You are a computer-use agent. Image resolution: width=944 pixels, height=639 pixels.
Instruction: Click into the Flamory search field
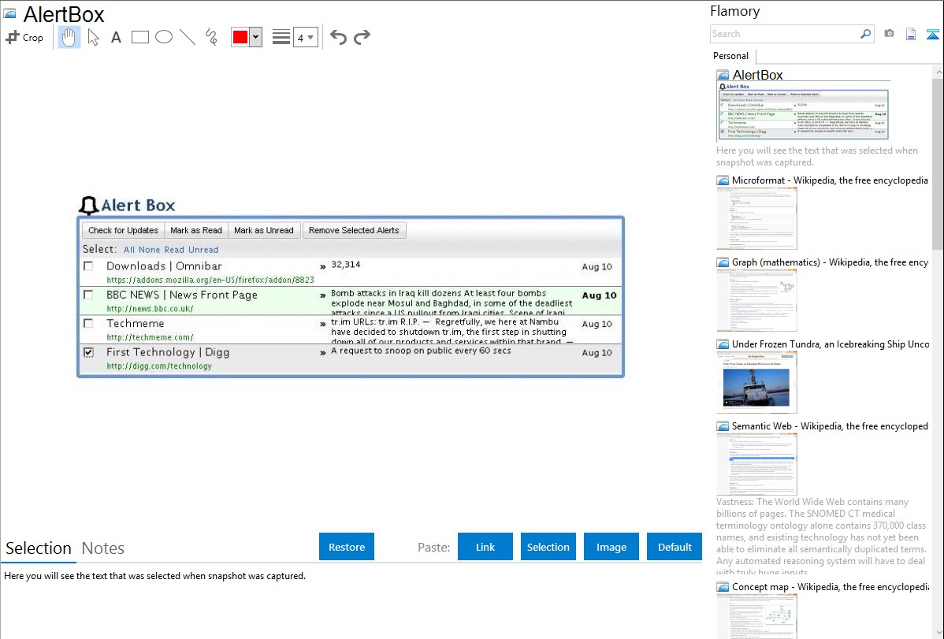tap(784, 34)
